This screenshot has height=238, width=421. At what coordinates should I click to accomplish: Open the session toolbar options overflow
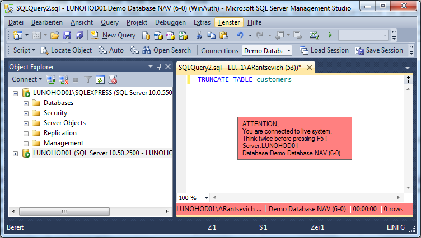point(411,50)
